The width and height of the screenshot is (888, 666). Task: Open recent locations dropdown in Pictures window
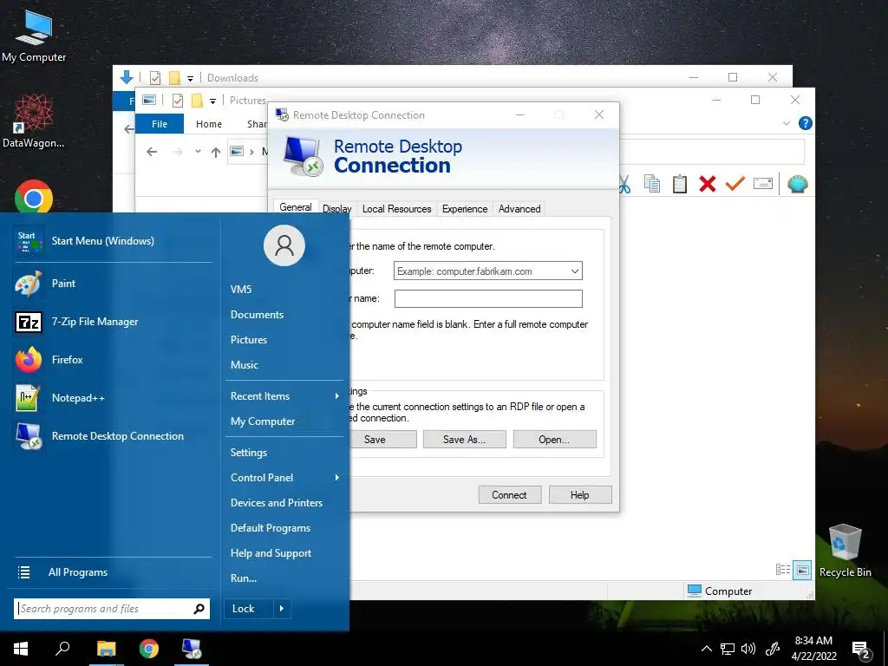coord(198,151)
